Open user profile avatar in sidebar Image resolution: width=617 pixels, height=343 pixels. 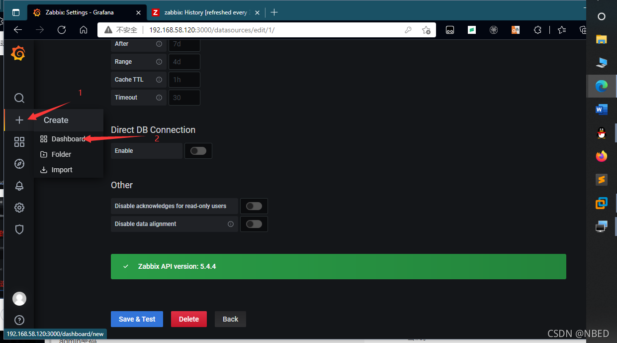pyautogui.click(x=19, y=298)
